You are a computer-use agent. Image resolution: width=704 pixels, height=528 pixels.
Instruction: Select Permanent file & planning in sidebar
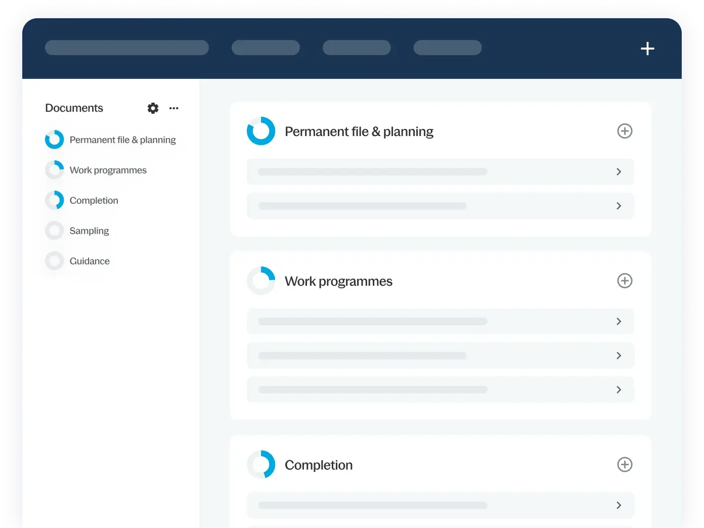pos(122,140)
